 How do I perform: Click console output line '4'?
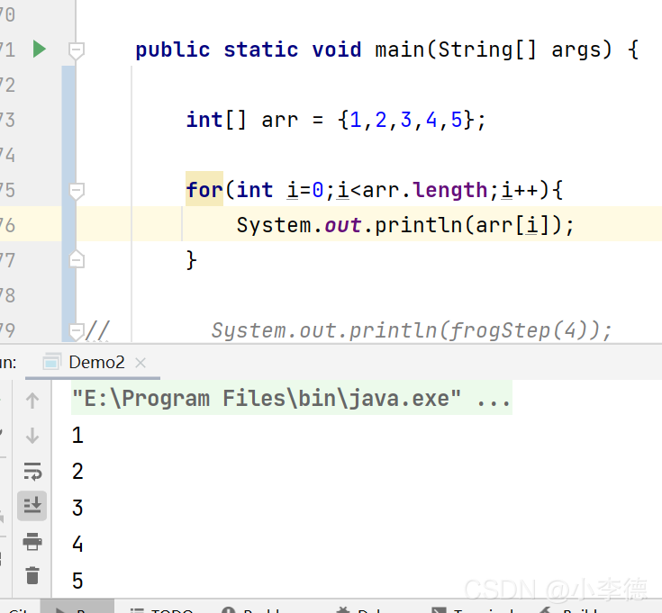coord(77,544)
